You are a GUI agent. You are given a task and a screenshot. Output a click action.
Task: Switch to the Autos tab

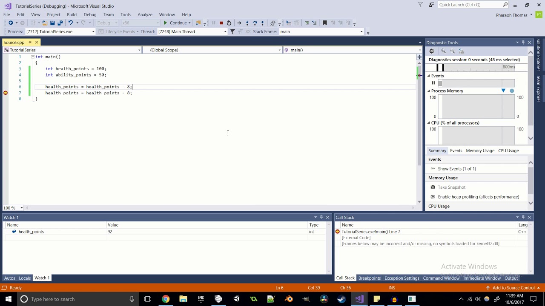[9, 278]
